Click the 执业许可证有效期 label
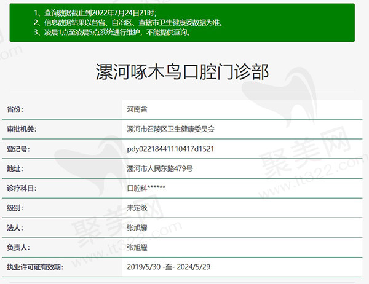The width and height of the screenshot is (369, 284). pyautogui.click(x=35, y=267)
